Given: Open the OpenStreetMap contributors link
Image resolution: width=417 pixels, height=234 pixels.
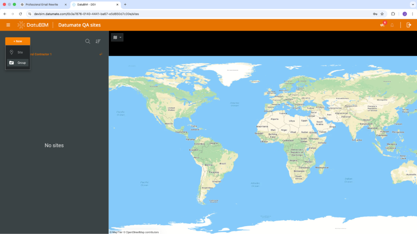Looking at the screenshot, I should click(142, 232).
